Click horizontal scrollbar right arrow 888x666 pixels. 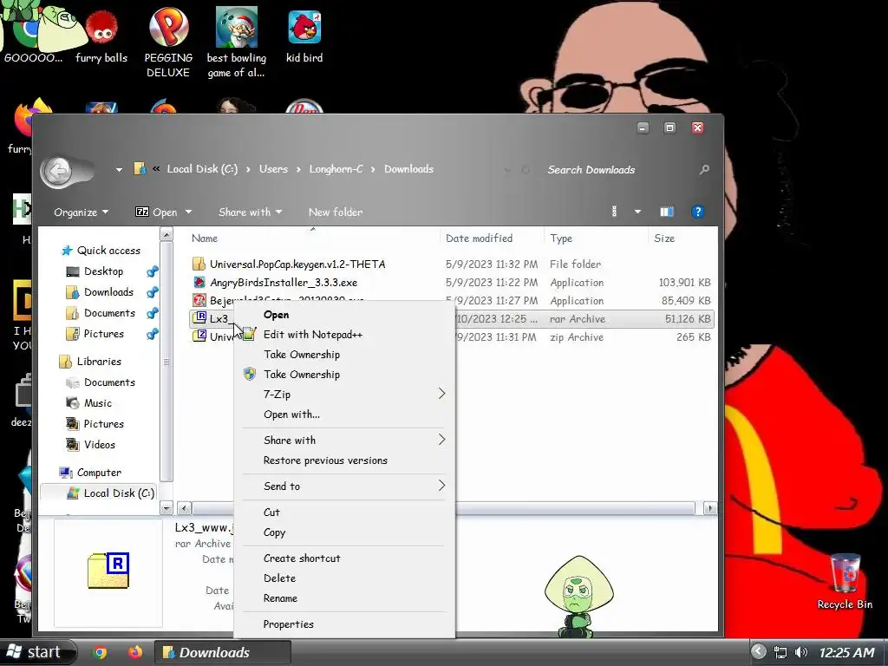(x=710, y=508)
